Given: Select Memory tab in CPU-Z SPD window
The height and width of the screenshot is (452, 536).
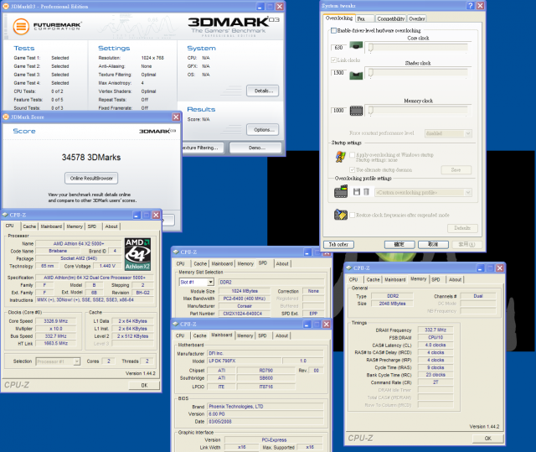Looking at the screenshot, I should (x=245, y=264).
